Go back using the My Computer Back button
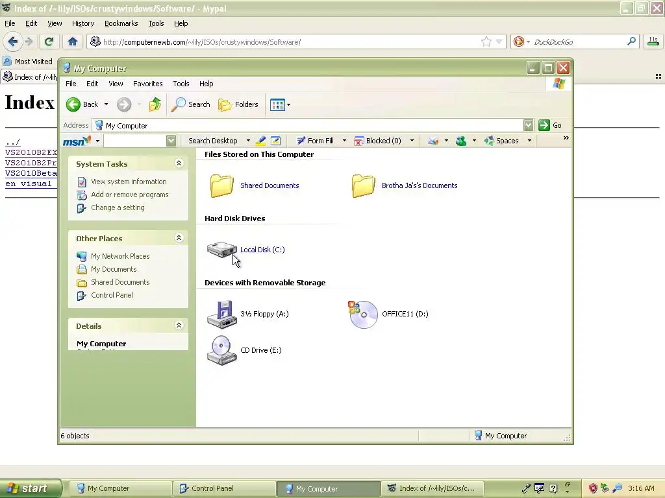665x498 pixels. coord(82,104)
